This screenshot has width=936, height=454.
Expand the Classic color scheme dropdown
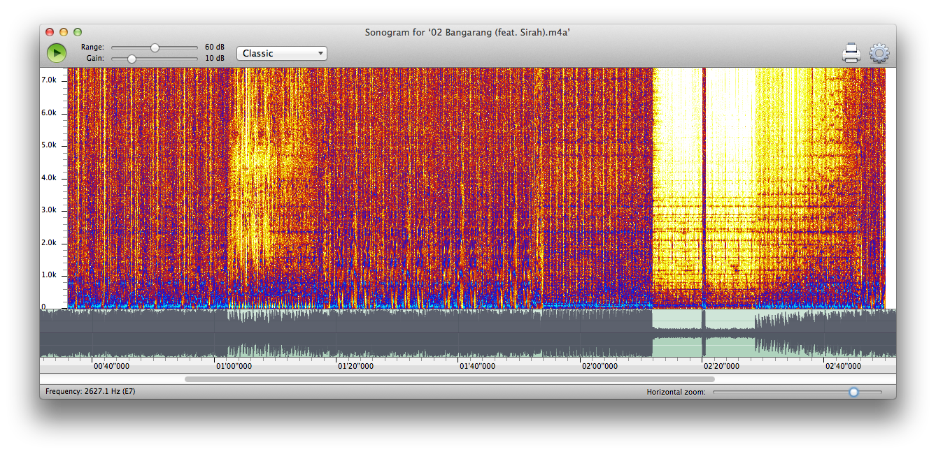(x=282, y=54)
